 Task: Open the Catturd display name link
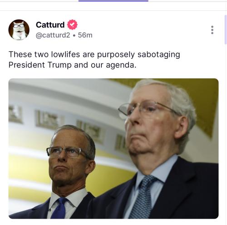50,25
